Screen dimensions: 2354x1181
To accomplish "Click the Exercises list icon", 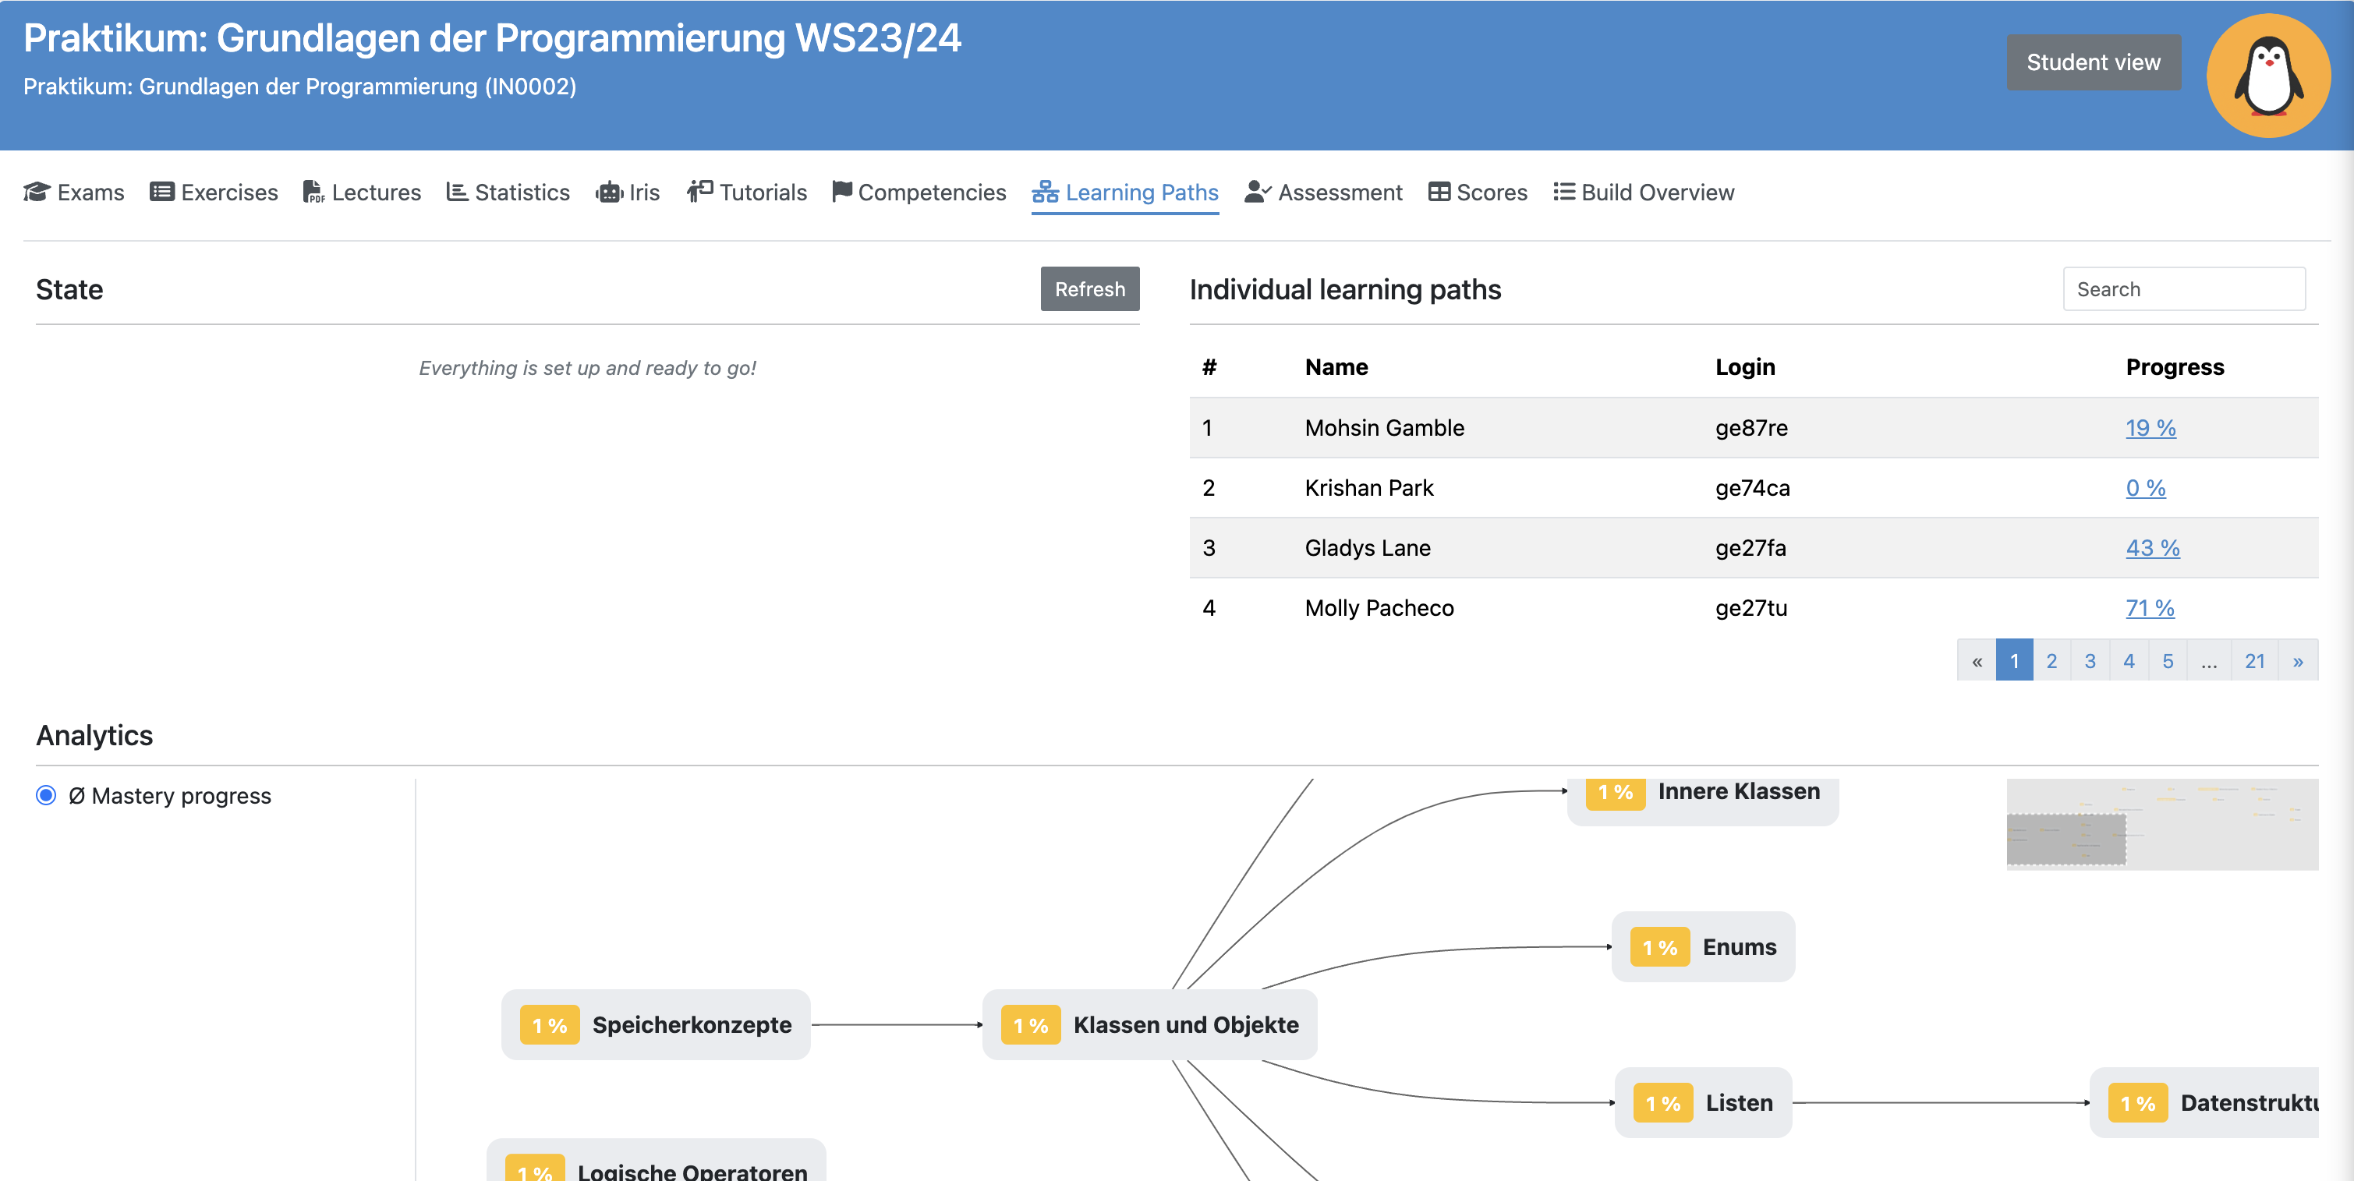I will coord(161,192).
